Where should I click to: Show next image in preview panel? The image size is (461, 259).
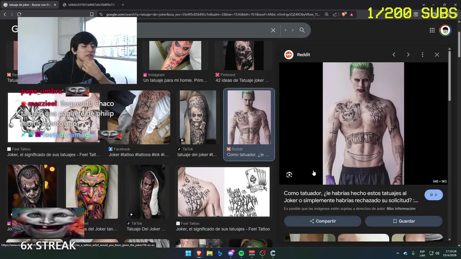(x=408, y=55)
